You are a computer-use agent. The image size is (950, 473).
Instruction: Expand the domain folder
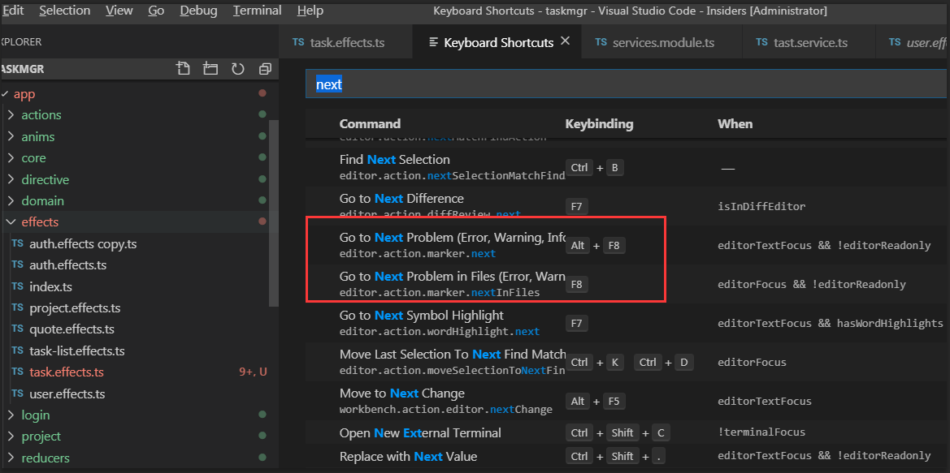[x=11, y=201]
